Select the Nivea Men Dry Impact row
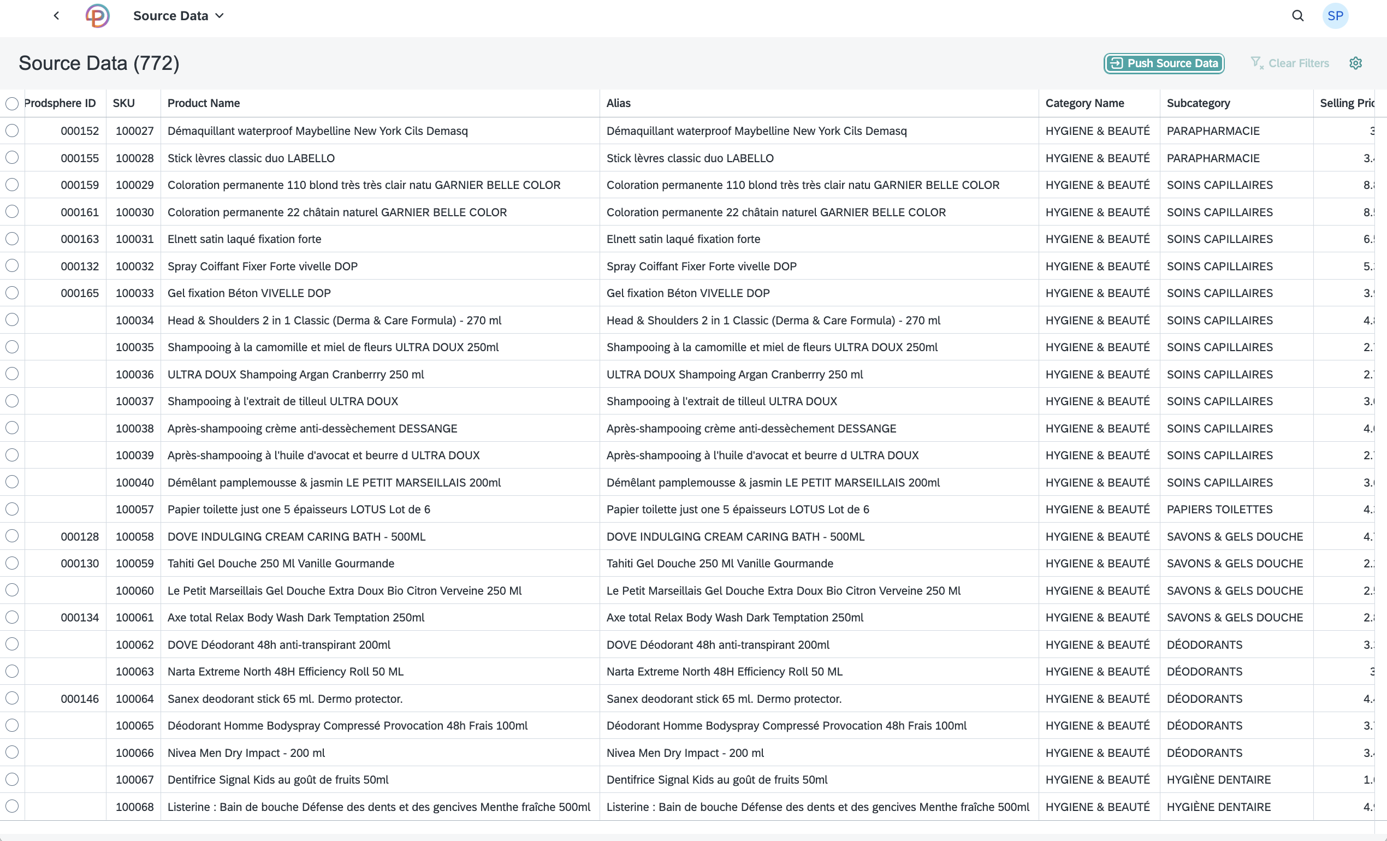The image size is (1387, 841). click(x=12, y=752)
